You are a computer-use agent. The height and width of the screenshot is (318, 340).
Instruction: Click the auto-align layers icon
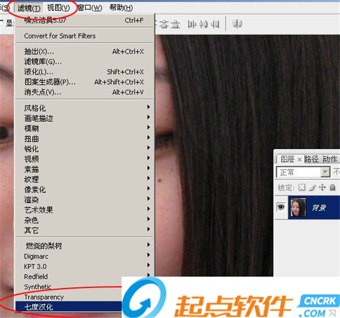click(237, 24)
